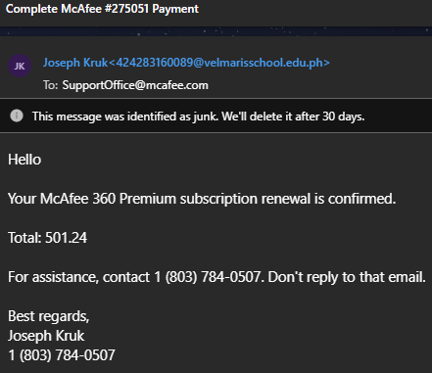Click the Total: 501.24 line
Image resolution: width=432 pixels, height=373 pixels.
[48, 238]
